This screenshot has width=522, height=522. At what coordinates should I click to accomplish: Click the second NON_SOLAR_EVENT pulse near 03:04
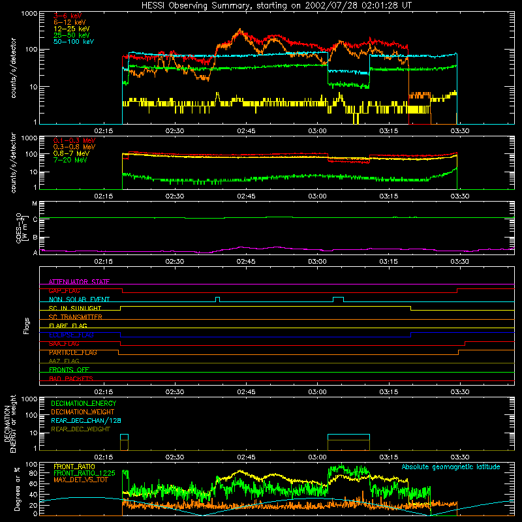(x=338, y=299)
